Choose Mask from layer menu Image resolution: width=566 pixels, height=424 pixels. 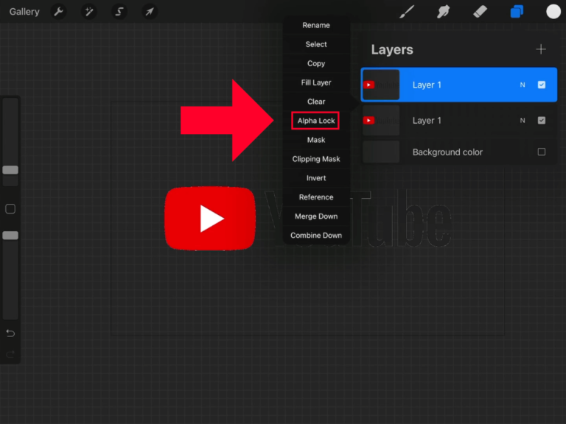coord(316,140)
